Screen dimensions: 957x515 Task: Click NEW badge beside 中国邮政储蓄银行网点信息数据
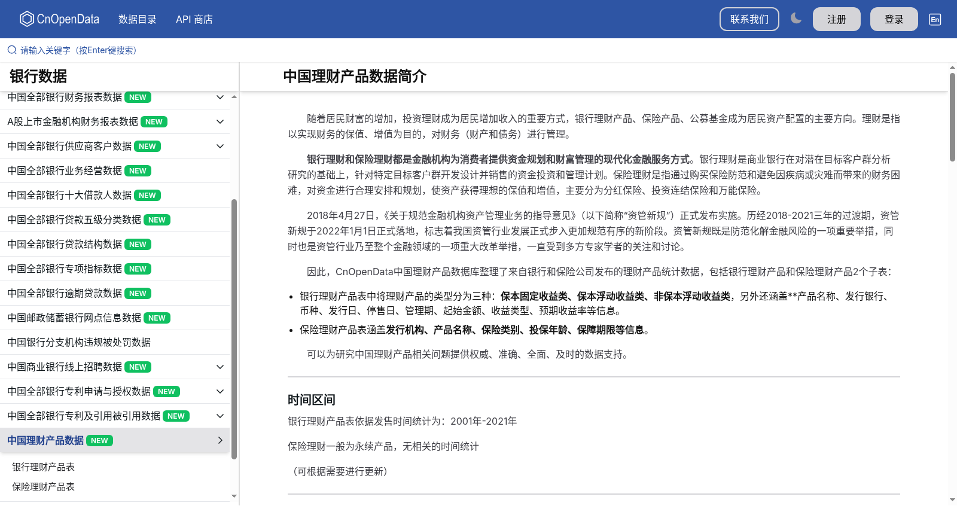coord(157,318)
